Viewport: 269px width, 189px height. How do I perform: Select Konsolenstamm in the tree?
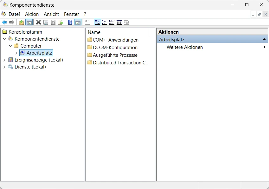click(25, 32)
